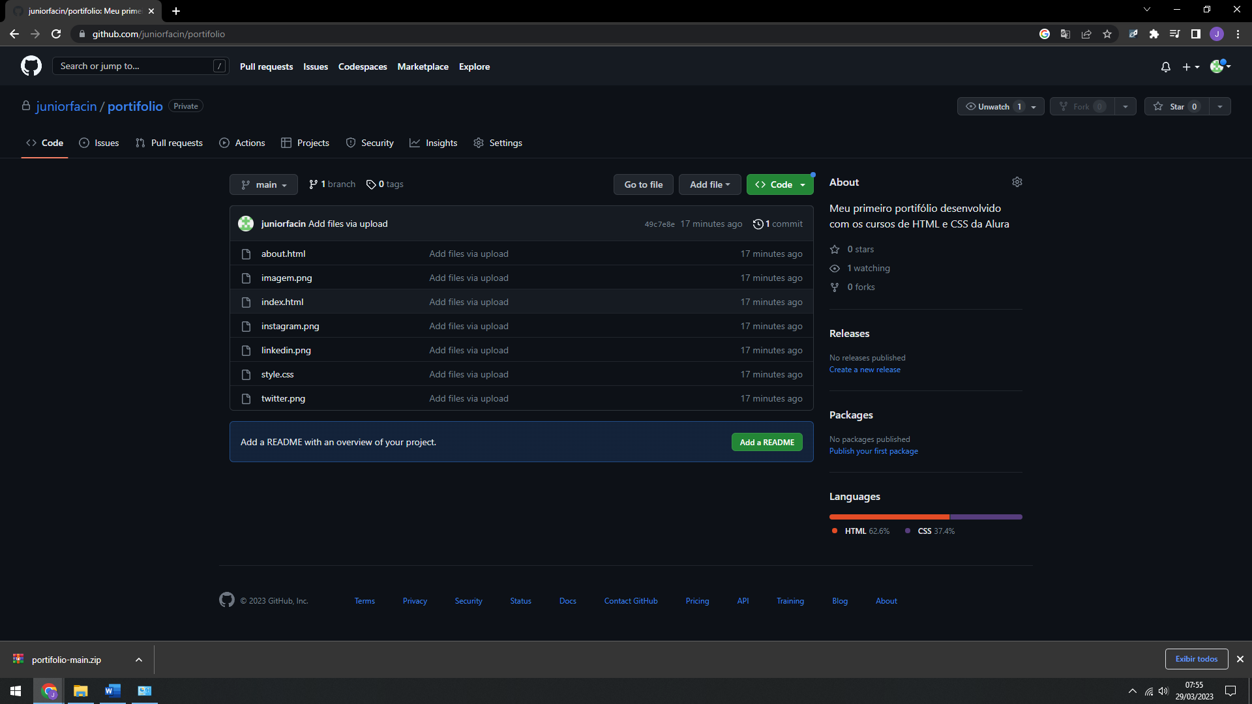Open the notifications bell
The height and width of the screenshot is (704, 1252).
pyautogui.click(x=1166, y=67)
